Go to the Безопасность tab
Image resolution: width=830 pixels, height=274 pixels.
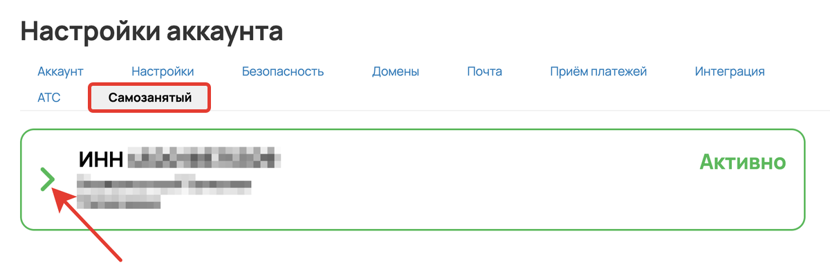(283, 71)
